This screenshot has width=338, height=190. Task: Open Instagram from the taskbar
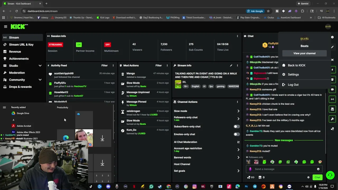(194, 187)
